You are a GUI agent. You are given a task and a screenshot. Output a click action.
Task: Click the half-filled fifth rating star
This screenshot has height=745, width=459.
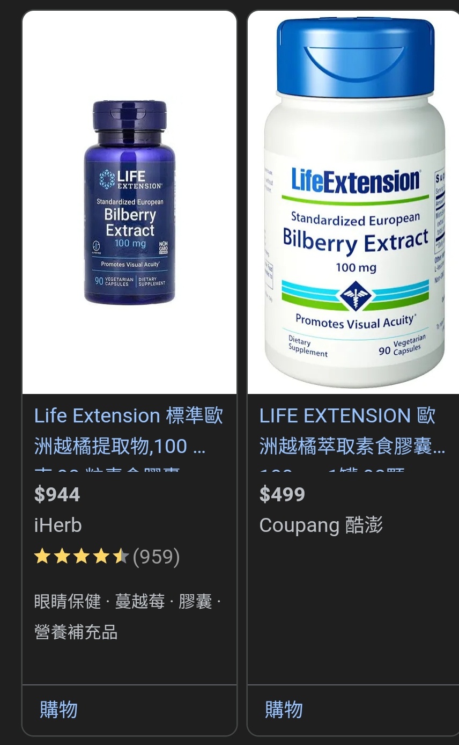pyautogui.click(x=120, y=557)
